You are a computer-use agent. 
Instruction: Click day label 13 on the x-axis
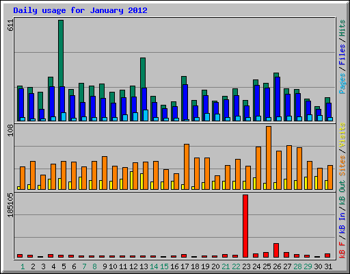pyautogui.click(x=144, y=266)
